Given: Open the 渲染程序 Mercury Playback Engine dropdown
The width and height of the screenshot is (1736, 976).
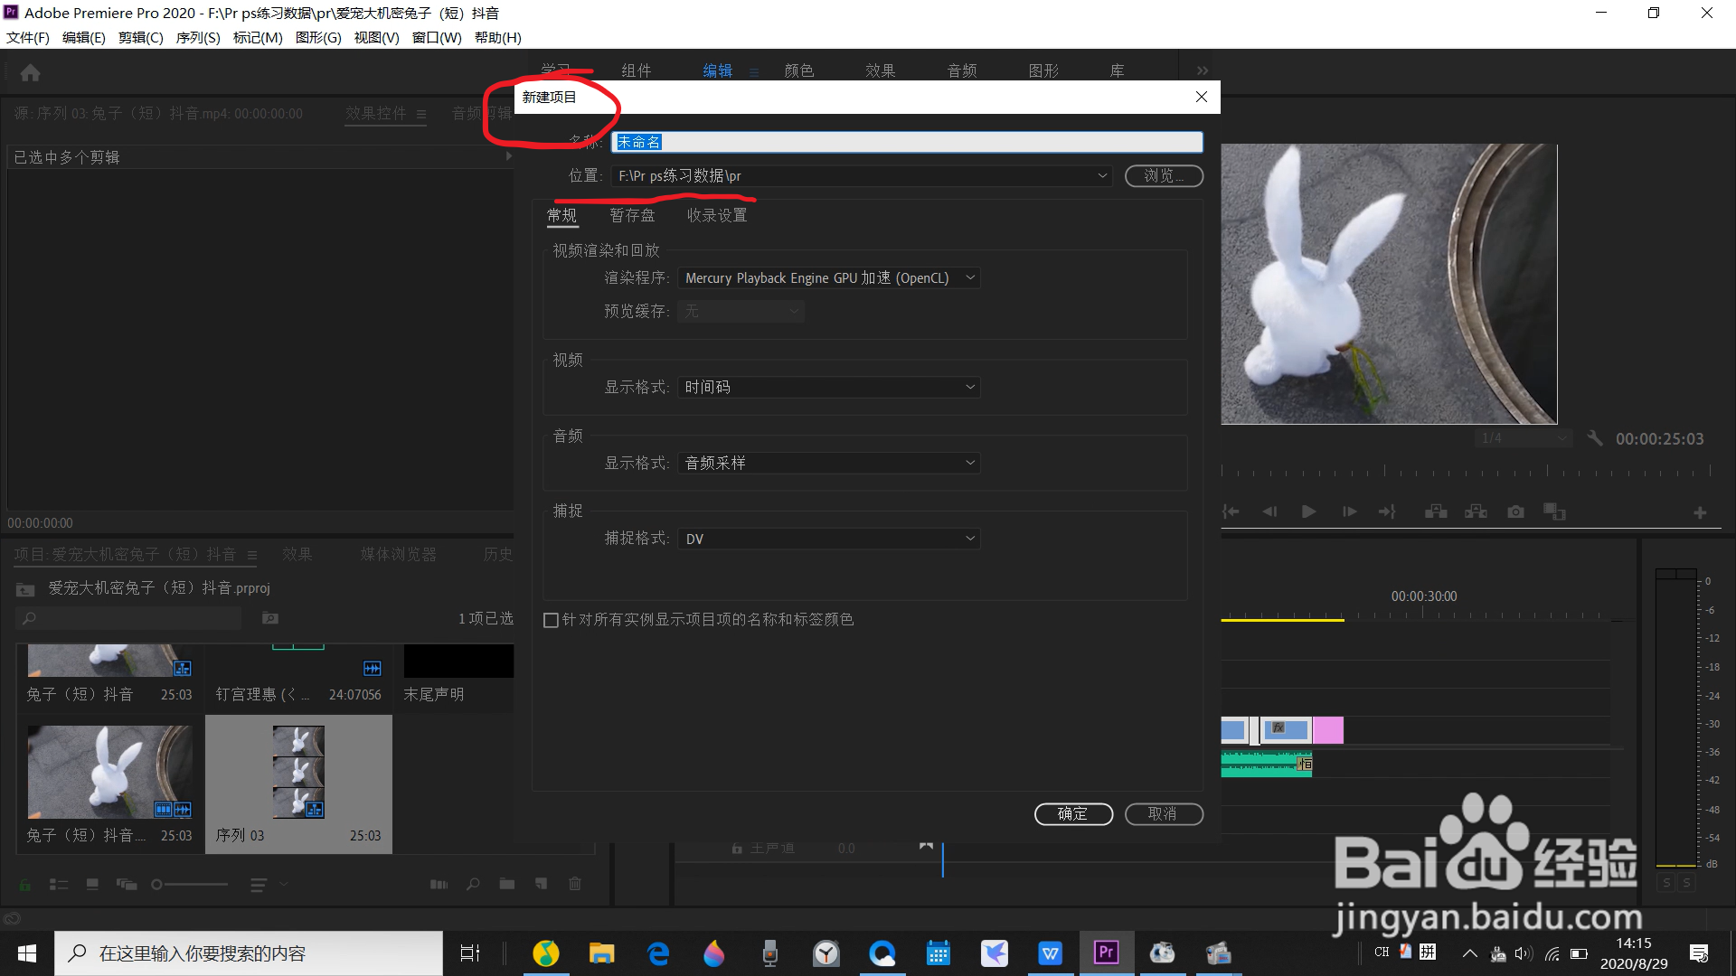Looking at the screenshot, I should click(827, 277).
